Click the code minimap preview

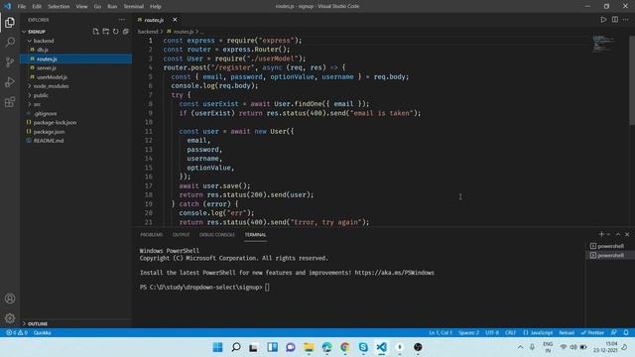[603, 44]
